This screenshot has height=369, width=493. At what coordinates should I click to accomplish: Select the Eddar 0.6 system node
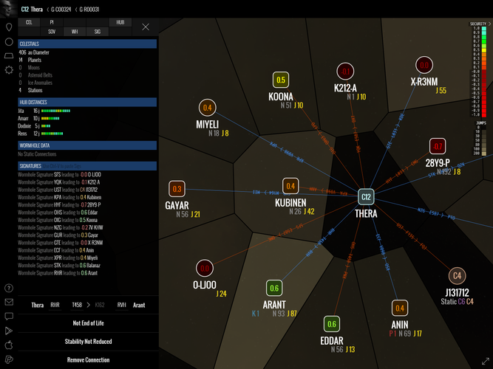pyautogui.click(x=332, y=324)
